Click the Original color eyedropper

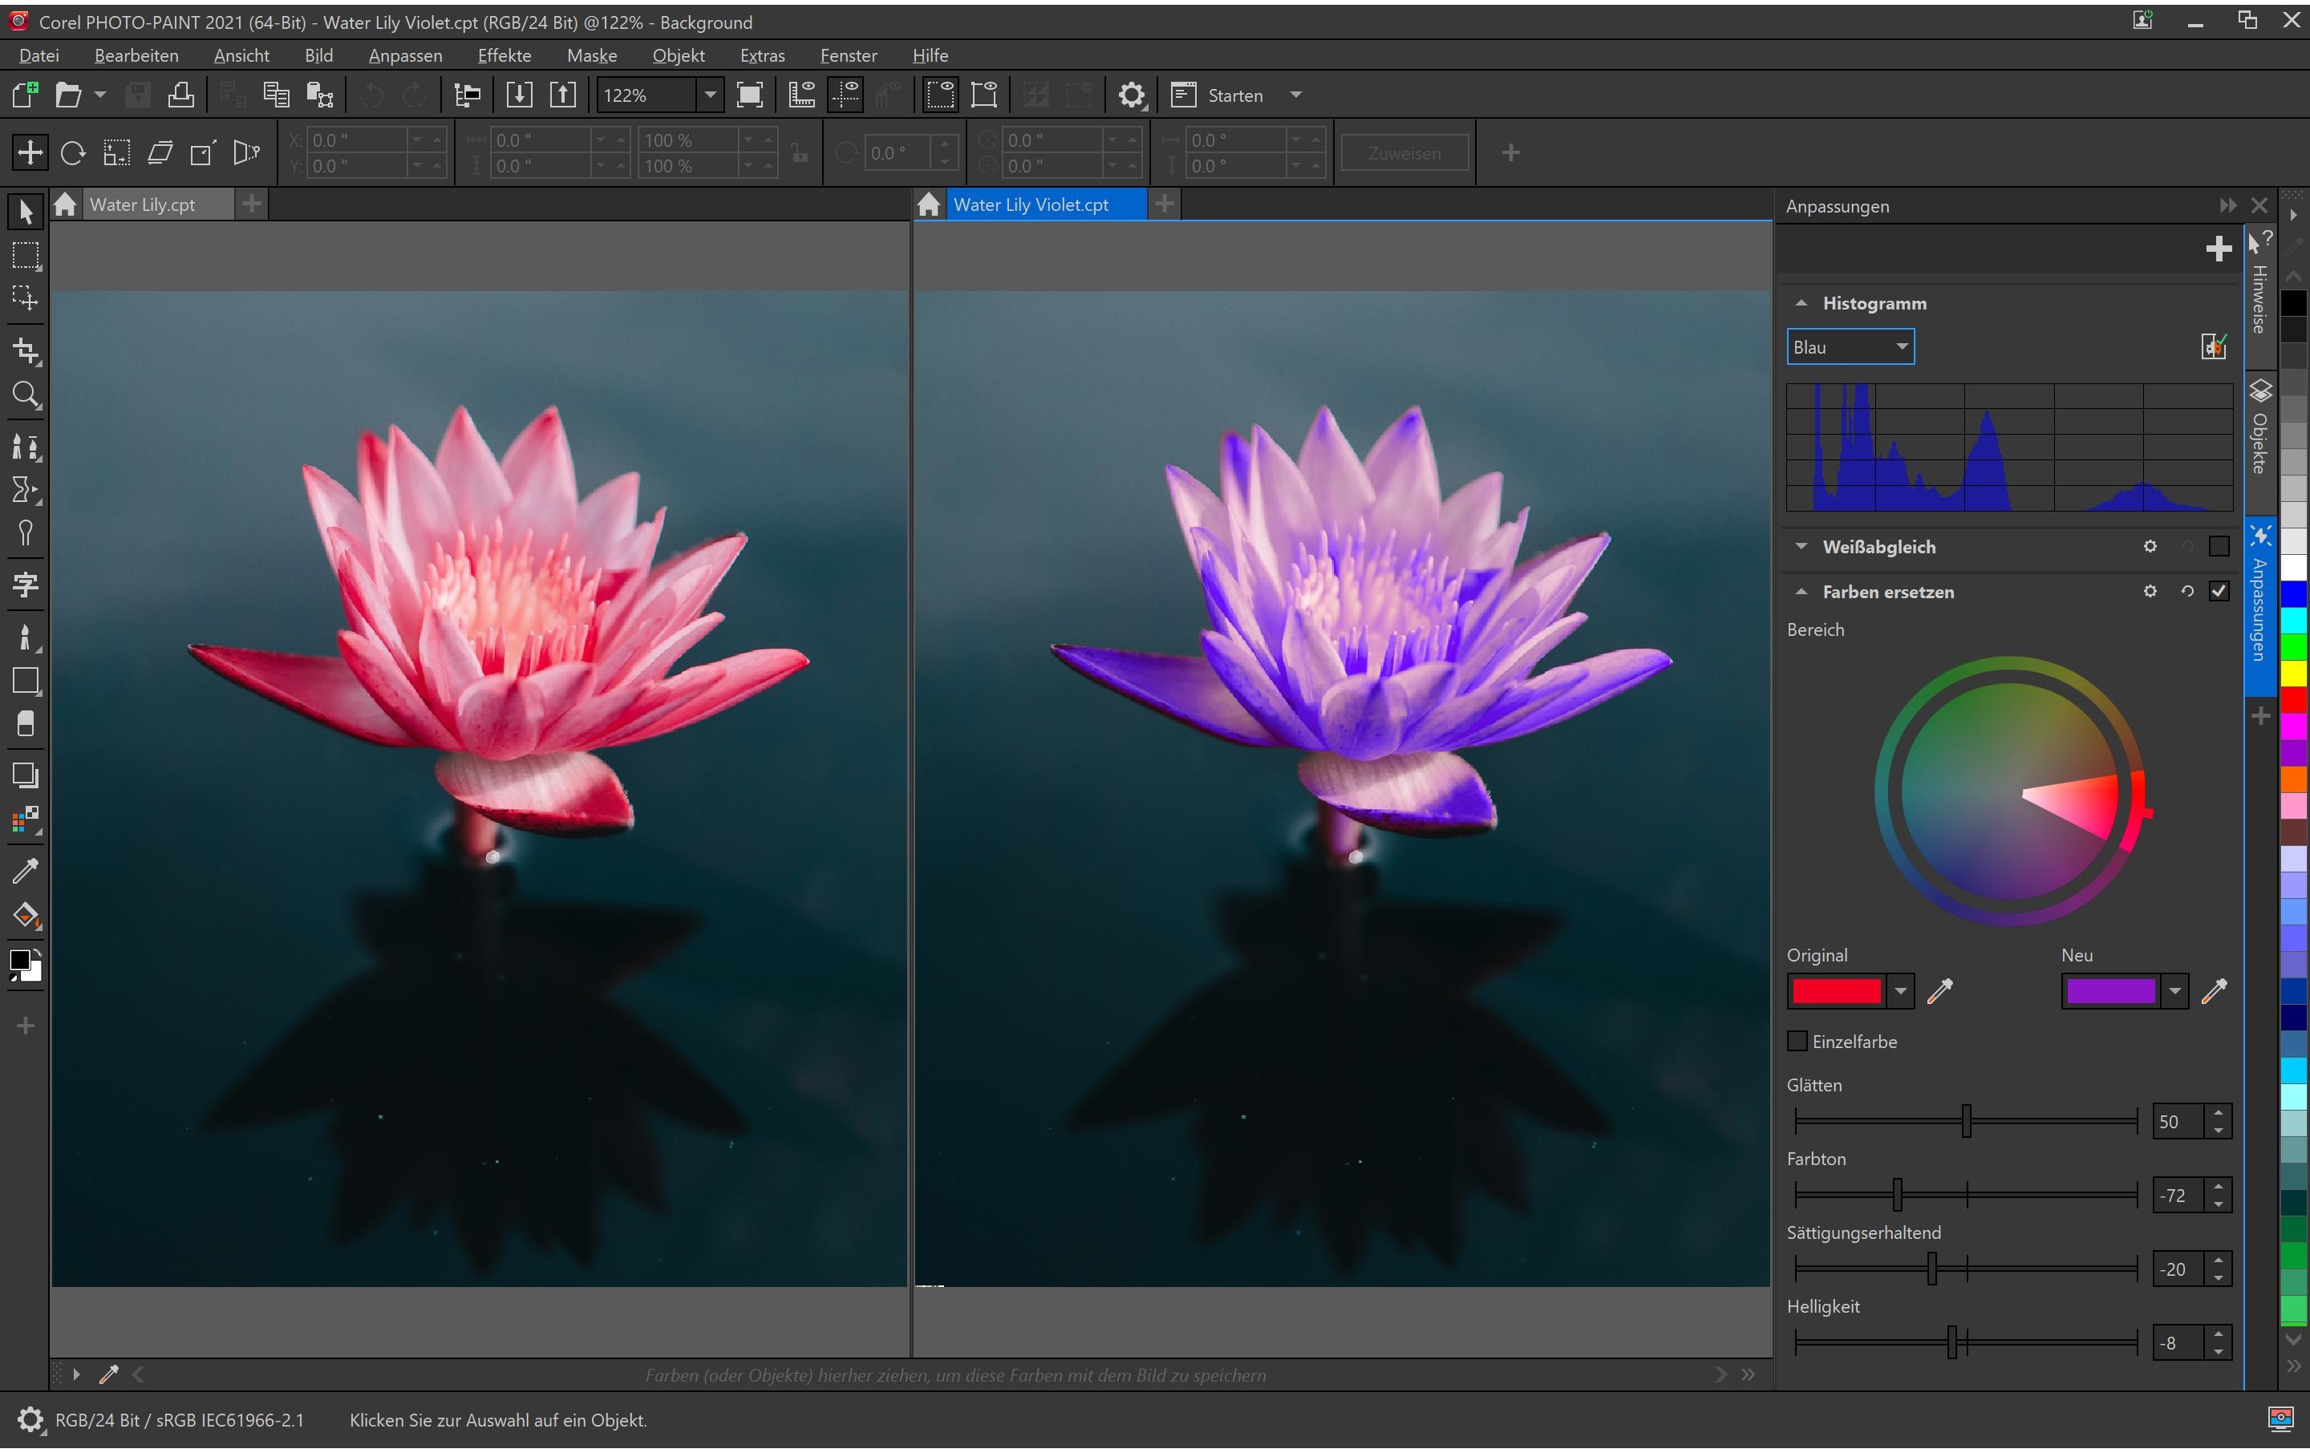coord(1939,991)
